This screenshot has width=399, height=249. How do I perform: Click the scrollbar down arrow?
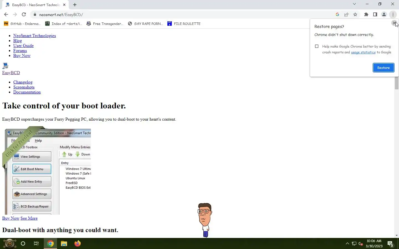[397, 235]
